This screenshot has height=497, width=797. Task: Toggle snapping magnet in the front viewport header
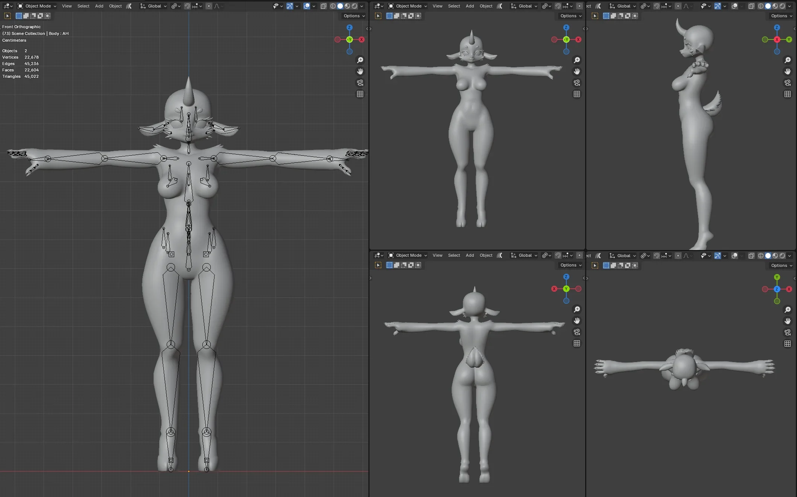tap(187, 6)
